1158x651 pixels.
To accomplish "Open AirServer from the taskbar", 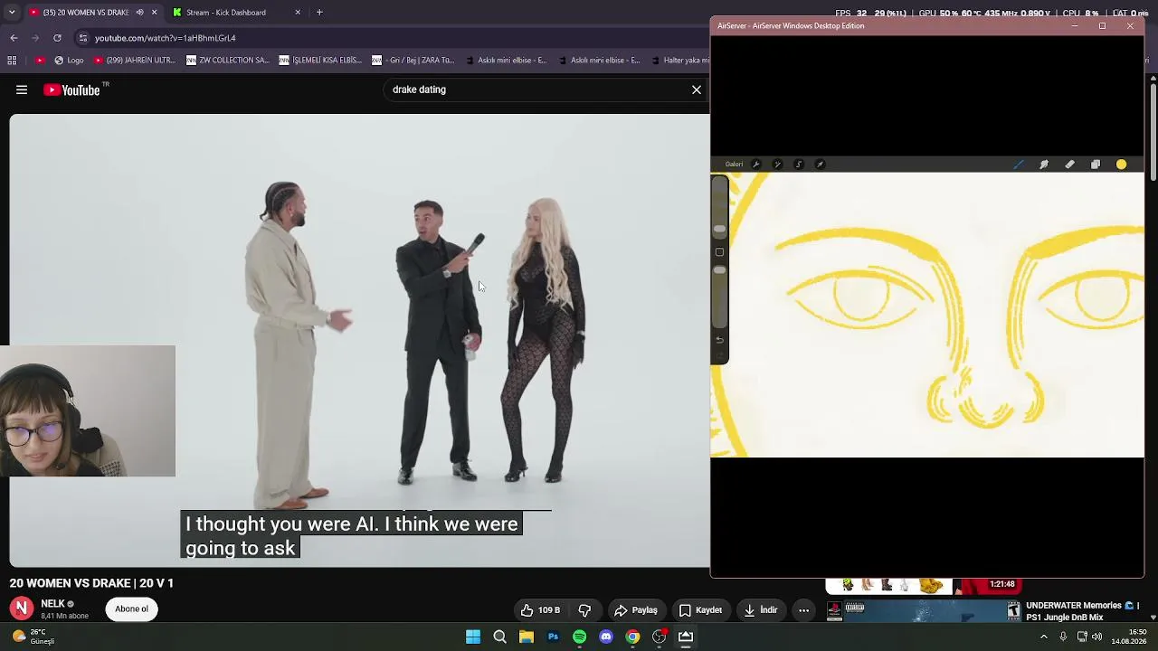I will coord(686,637).
